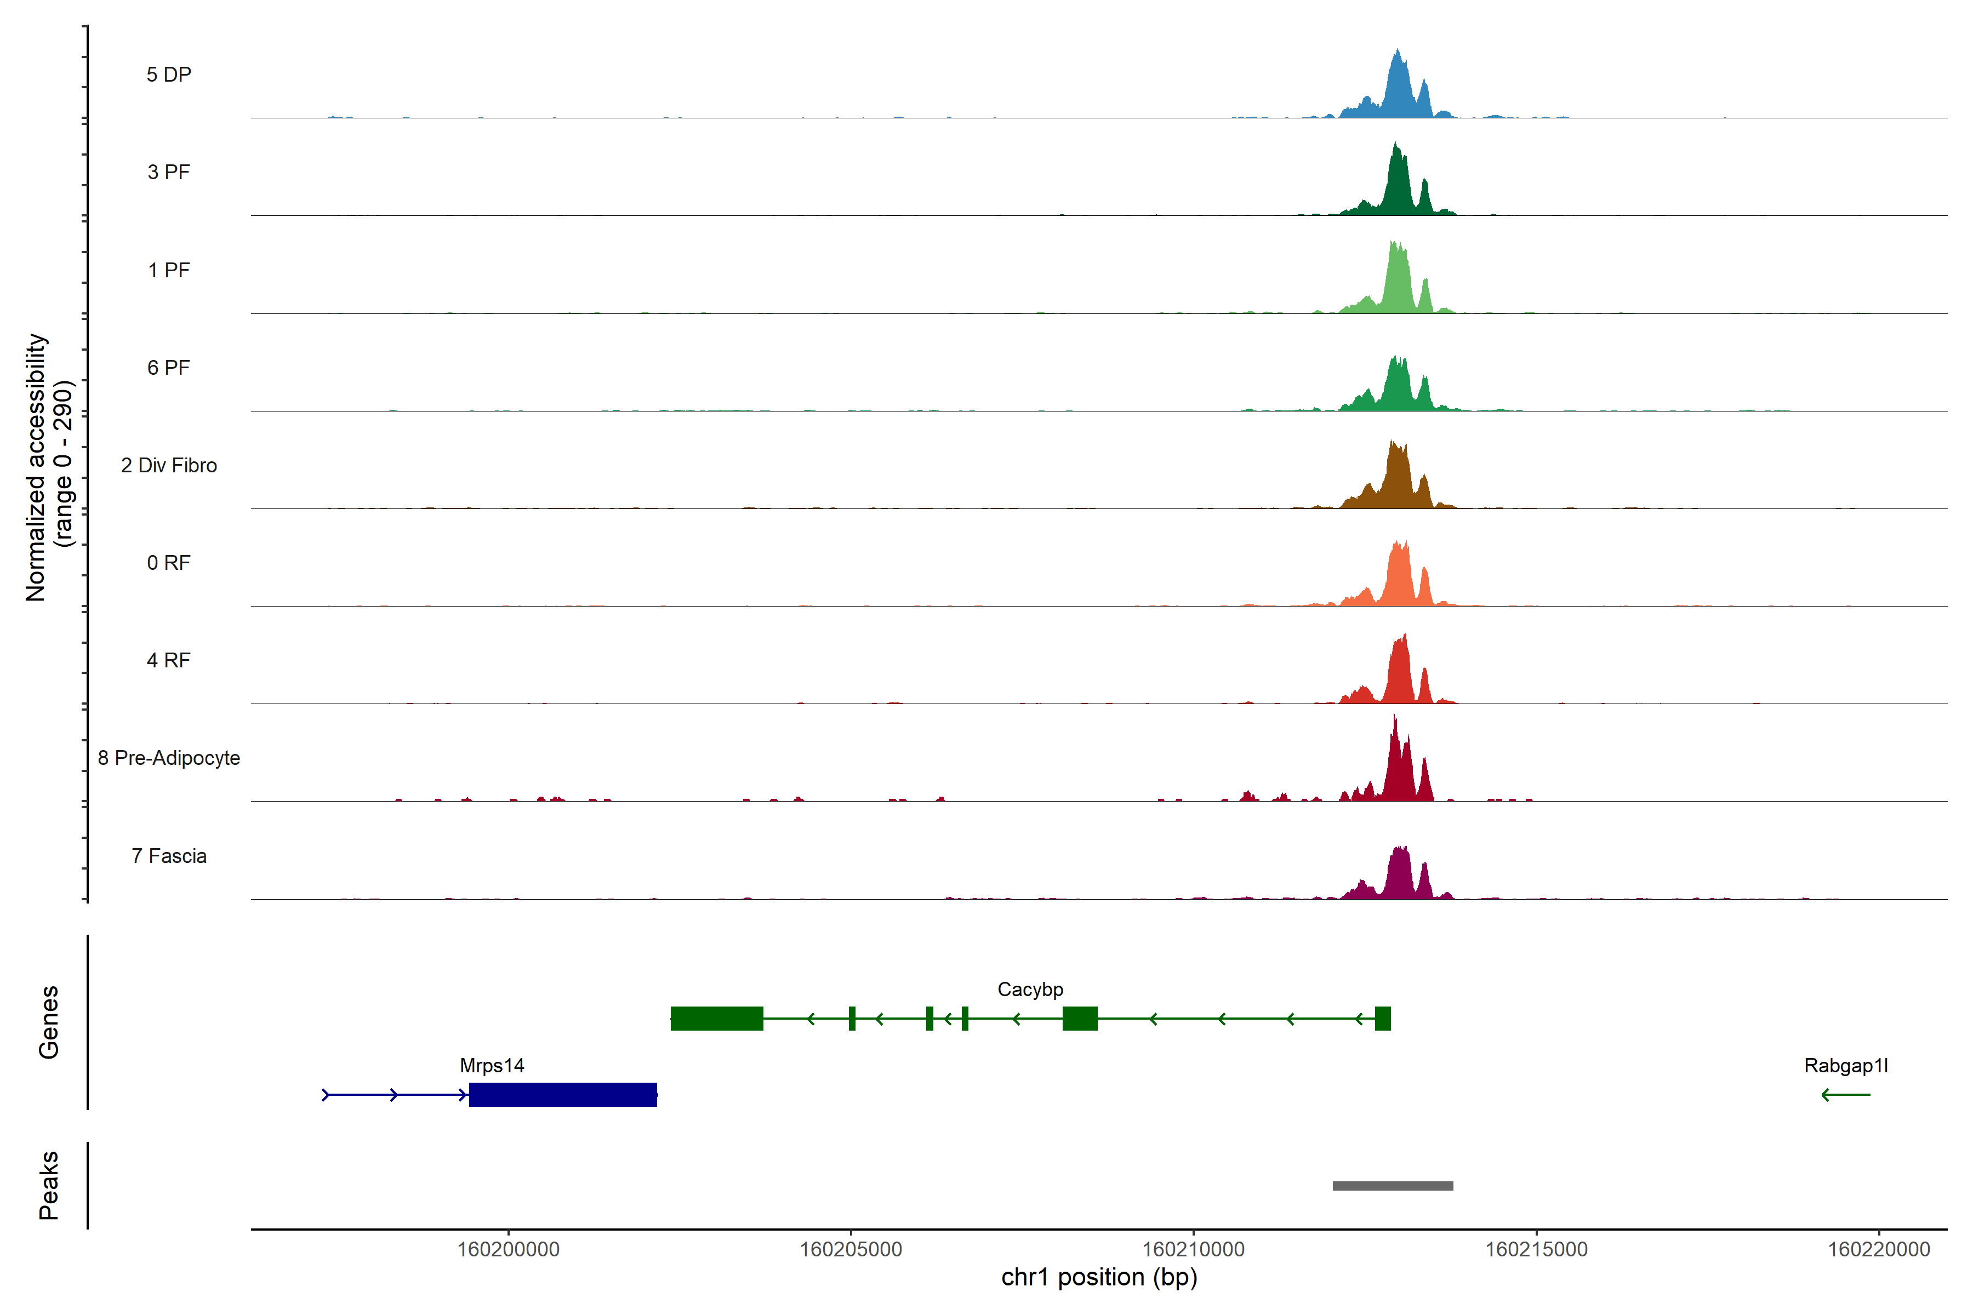Click the green Rabgap1l arrow
Image resolution: width=1973 pixels, height=1315 pixels.
pos(1845,1094)
